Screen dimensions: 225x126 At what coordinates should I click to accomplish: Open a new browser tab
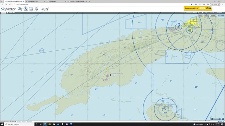coord(90,1)
